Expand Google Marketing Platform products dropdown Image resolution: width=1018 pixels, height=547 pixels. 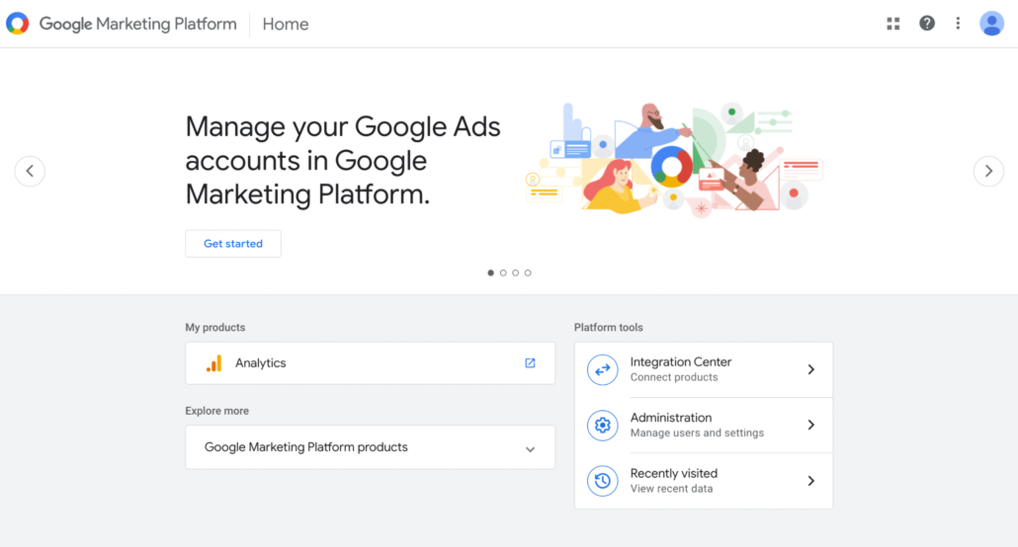[370, 447]
